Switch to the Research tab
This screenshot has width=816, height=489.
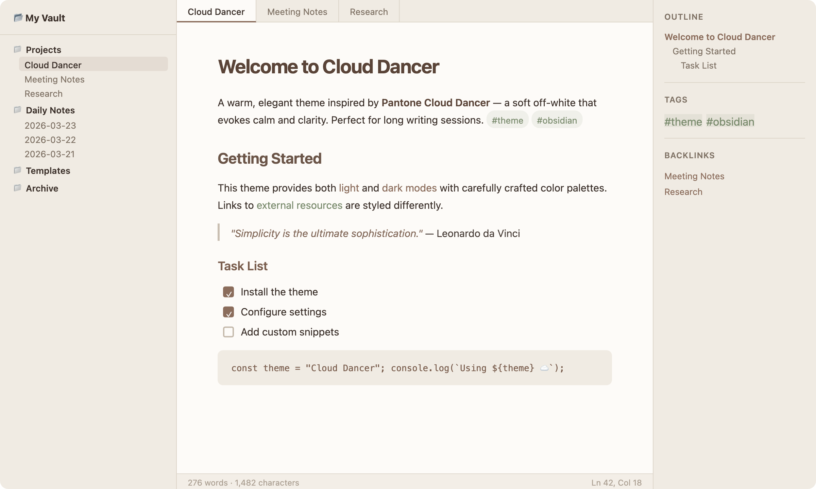click(x=369, y=12)
